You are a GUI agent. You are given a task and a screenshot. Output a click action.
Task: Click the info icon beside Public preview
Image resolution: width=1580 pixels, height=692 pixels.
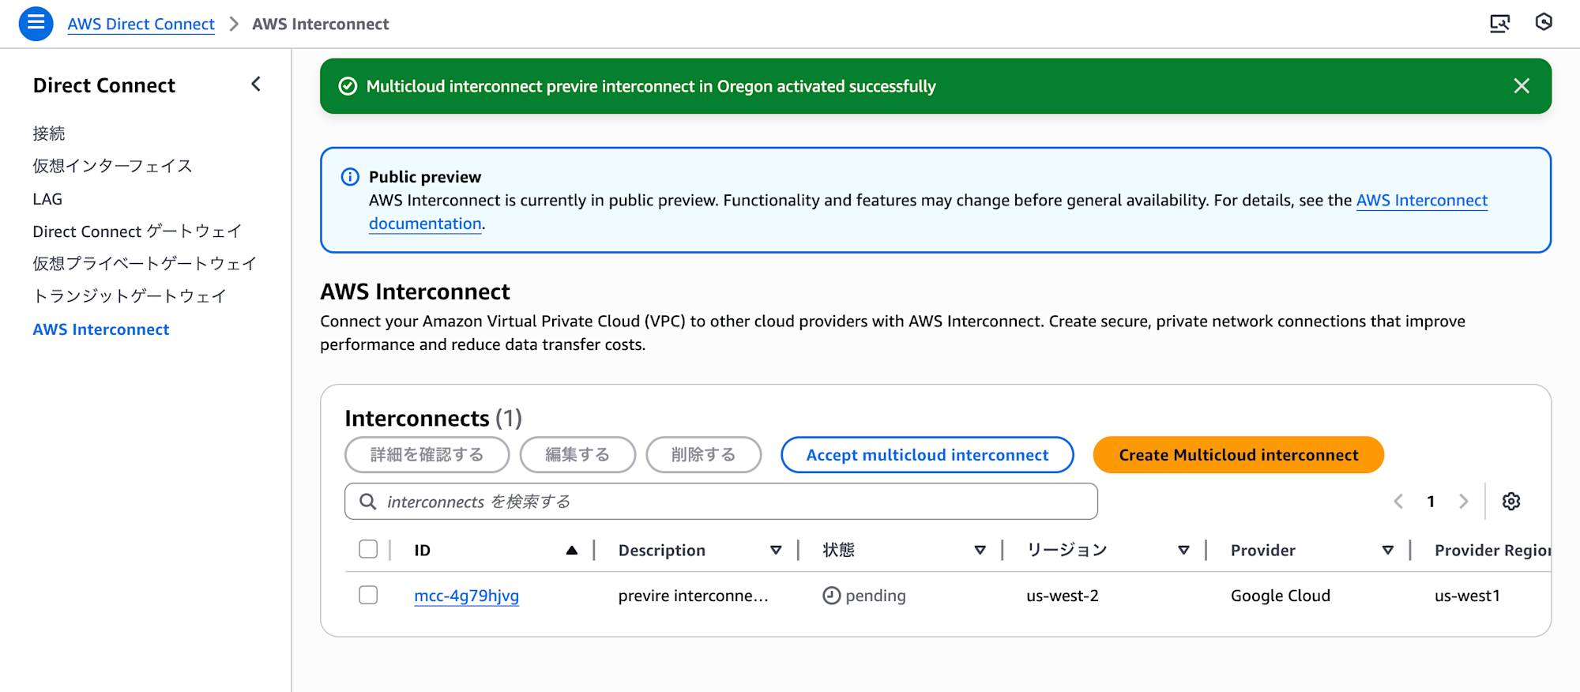(350, 177)
